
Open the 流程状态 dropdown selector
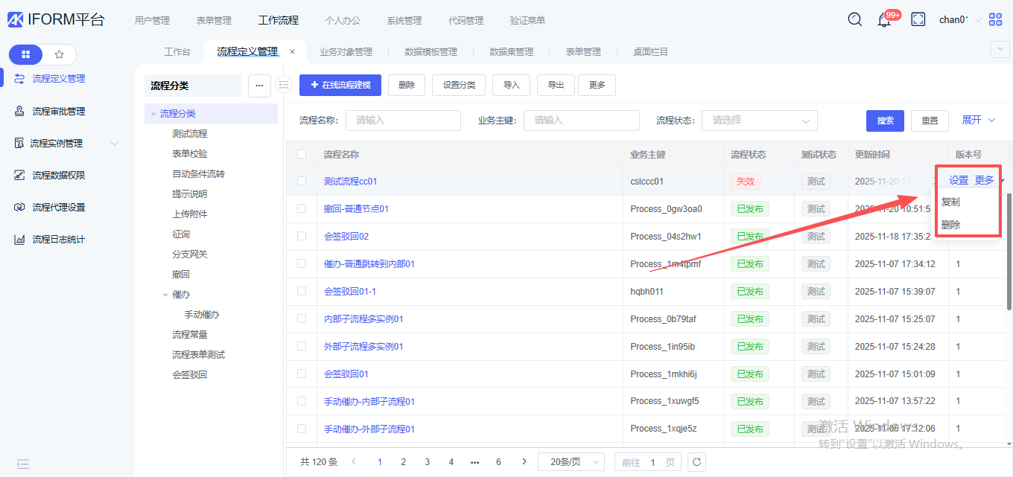759,121
